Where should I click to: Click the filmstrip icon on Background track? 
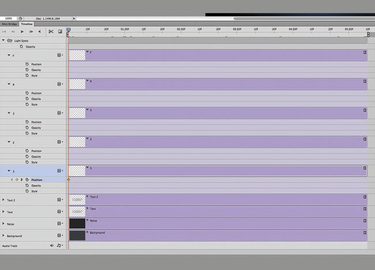[x=59, y=235]
